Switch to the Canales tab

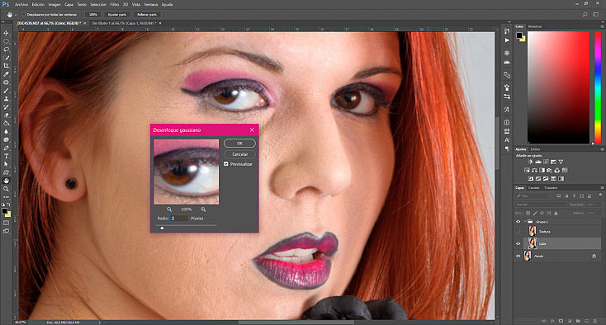pos(533,188)
